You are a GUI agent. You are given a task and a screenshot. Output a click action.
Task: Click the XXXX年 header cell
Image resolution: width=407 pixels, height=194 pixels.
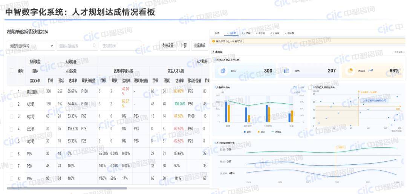(x=35, y=80)
